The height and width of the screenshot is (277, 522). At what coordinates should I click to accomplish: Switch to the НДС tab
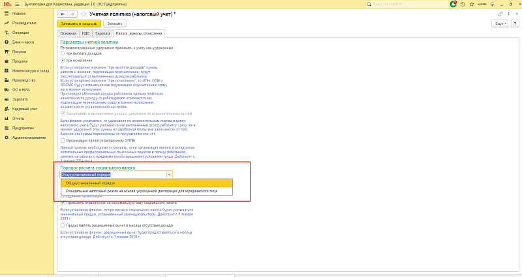click(85, 33)
